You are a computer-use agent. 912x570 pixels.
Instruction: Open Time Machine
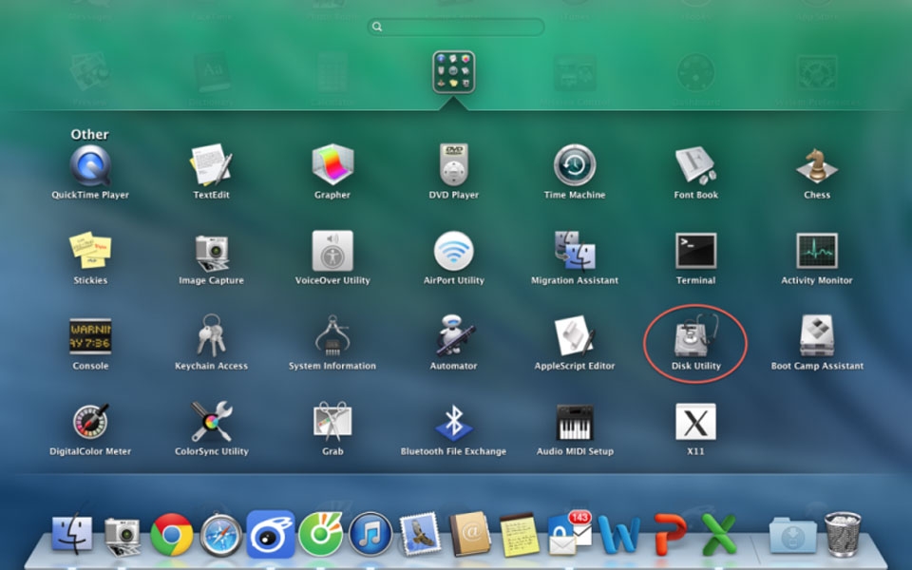(575, 165)
